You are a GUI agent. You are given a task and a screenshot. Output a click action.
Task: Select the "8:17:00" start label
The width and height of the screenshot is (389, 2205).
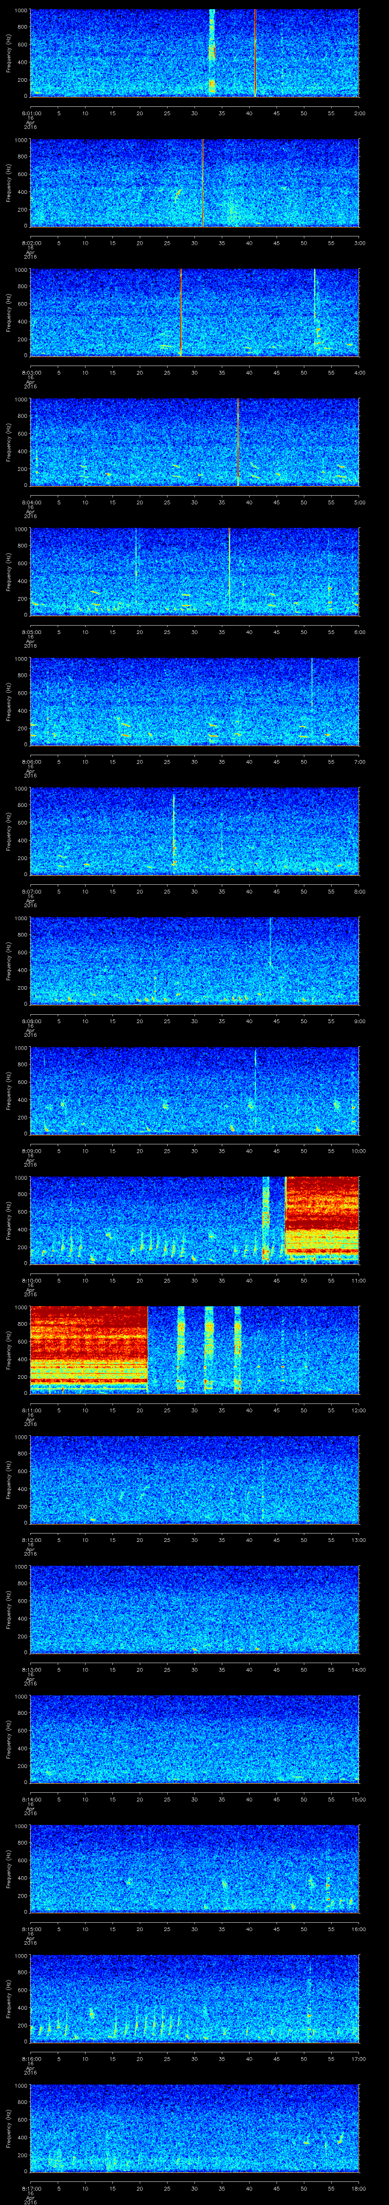[x=31, y=2188]
